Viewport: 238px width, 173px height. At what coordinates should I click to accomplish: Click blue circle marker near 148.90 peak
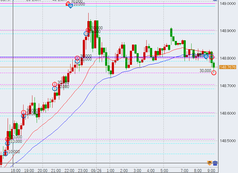pyautogui.click(x=86, y=34)
